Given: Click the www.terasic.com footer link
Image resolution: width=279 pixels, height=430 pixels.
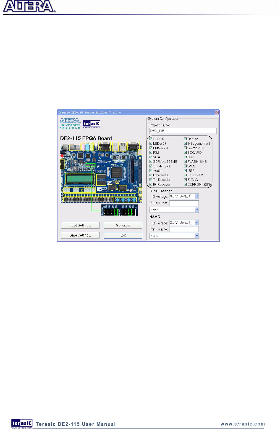Looking at the screenshot, I should (x=243, y=424).
